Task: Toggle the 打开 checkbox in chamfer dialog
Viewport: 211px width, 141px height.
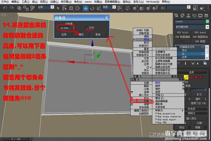Action: pos(87,28)
